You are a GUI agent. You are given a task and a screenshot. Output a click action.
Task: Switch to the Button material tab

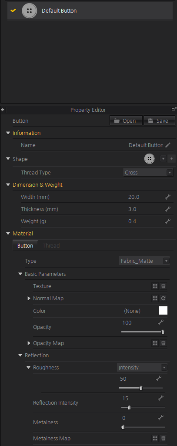coord(25,246)
